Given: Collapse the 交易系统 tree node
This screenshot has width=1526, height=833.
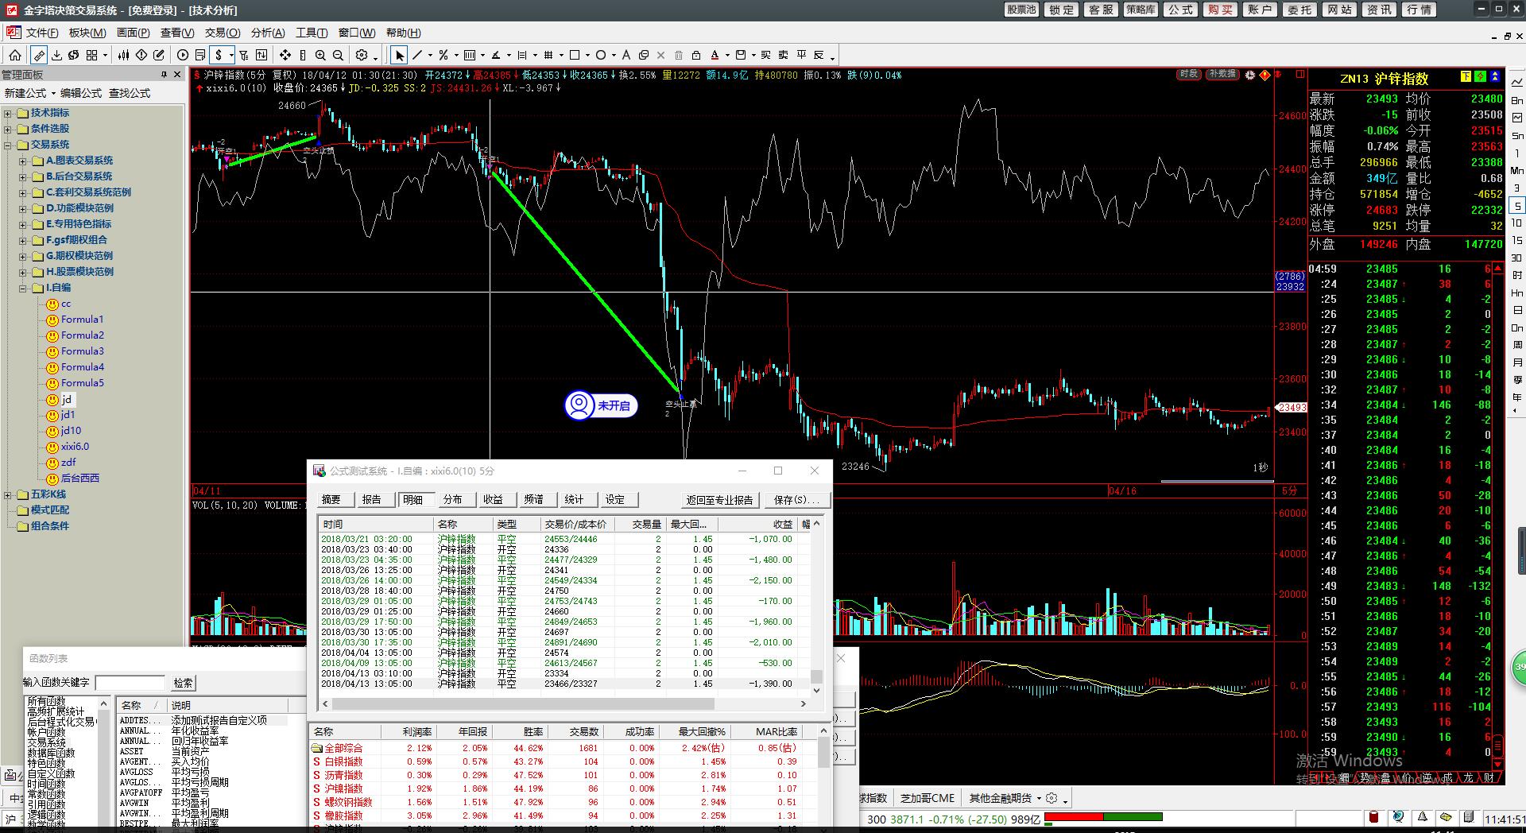Looking at the screenshot, I should coord(8,145).
